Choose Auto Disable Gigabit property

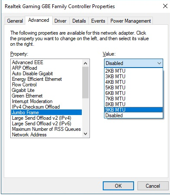click(46, 74)
